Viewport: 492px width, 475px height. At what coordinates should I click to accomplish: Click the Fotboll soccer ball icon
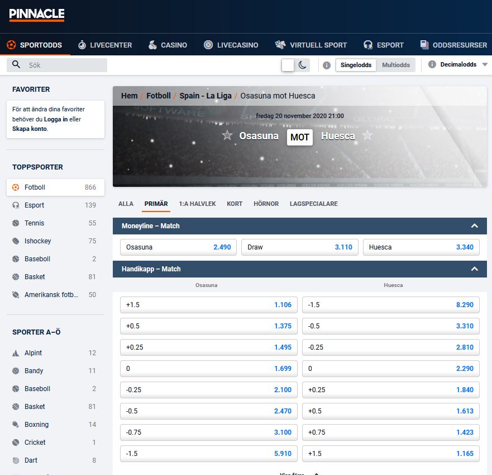[x=16, y=187]
